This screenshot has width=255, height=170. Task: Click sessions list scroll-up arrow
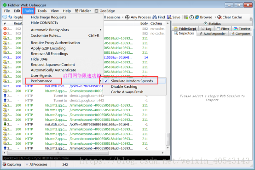pos(168,23)
